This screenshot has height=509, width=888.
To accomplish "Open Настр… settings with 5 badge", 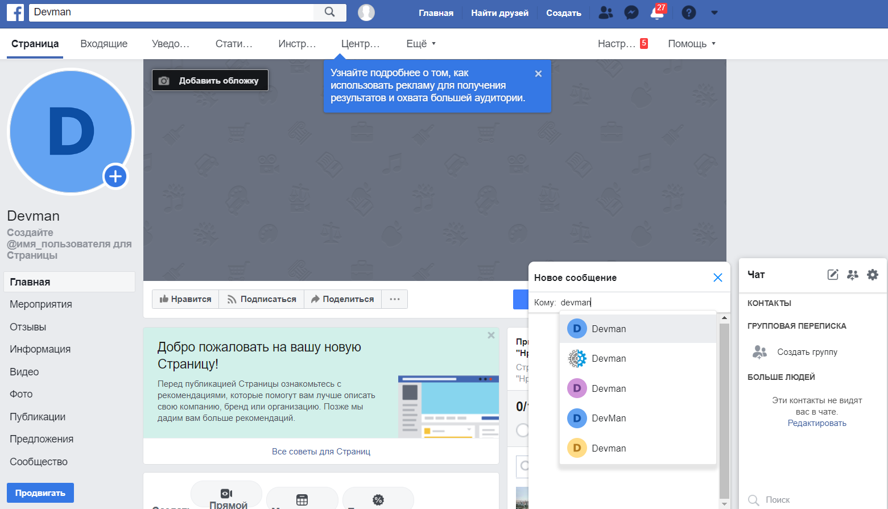I will tap(622, 44).
